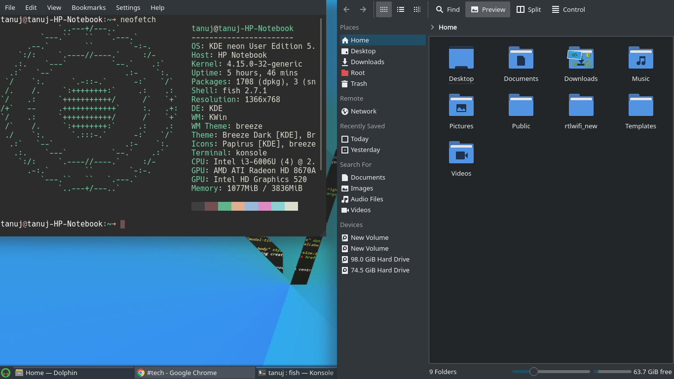Viewport: 674px width, 379px height.
Task: Click Konsole terminal scrollbar
Action: click(x=321, y=94)
